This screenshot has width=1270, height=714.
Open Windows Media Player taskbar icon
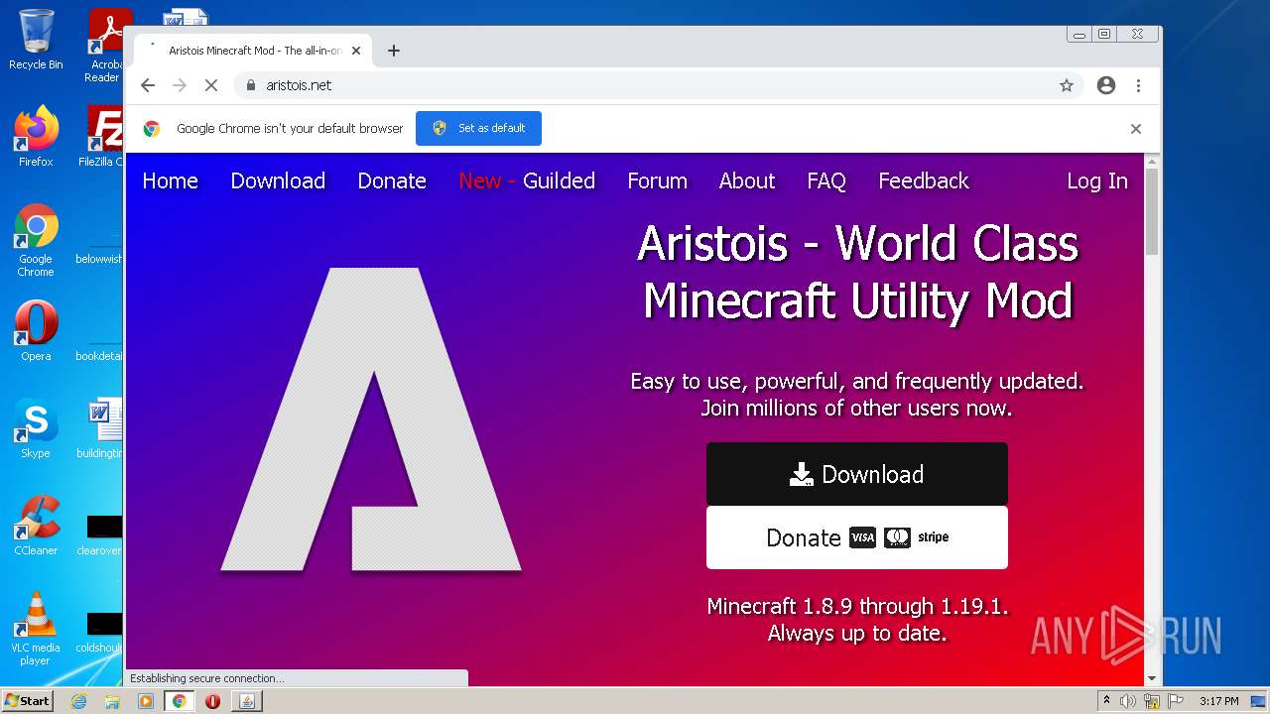[x=146, y=701]
